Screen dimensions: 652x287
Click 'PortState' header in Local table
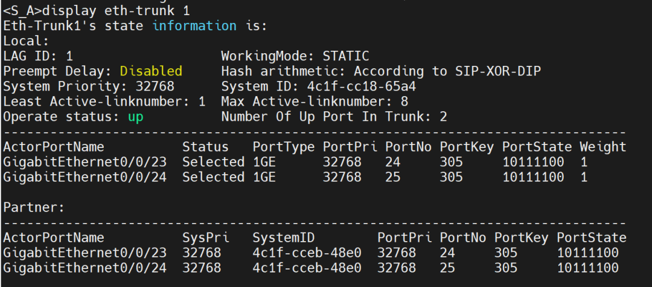(537, 147)
